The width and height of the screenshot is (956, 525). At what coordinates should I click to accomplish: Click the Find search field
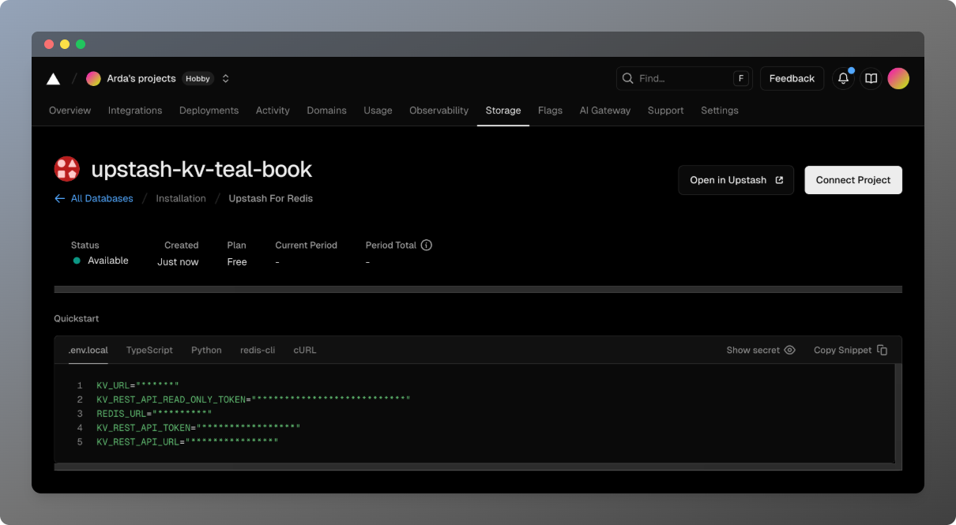pos(684,78)
